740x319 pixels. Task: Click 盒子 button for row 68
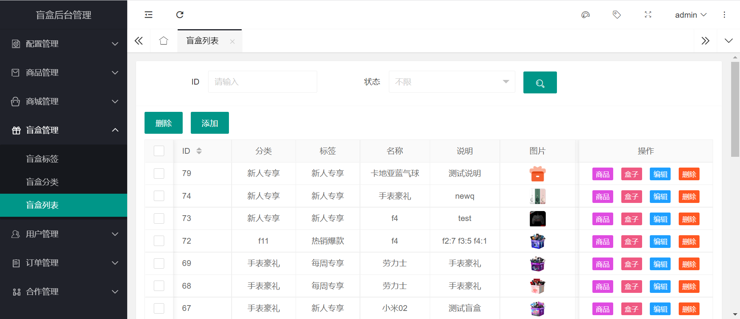click(631, 287)
